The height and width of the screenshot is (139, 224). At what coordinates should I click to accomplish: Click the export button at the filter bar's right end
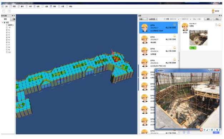click(217, 19)
